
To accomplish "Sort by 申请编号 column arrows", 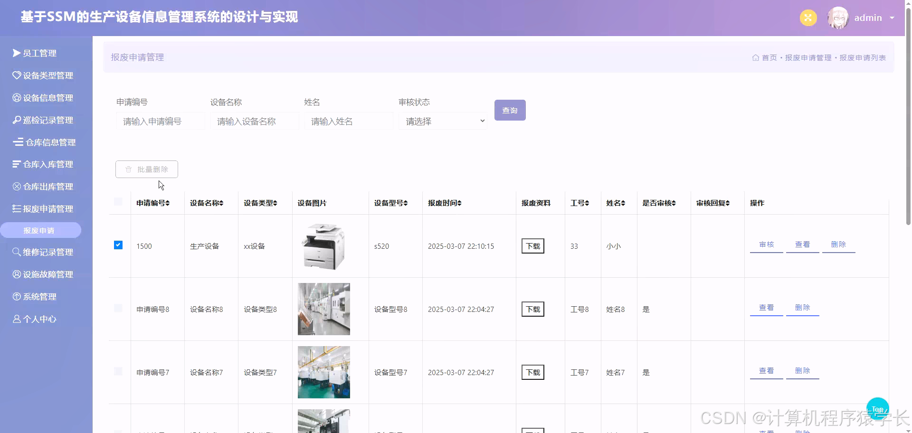I will pos(167,203).
